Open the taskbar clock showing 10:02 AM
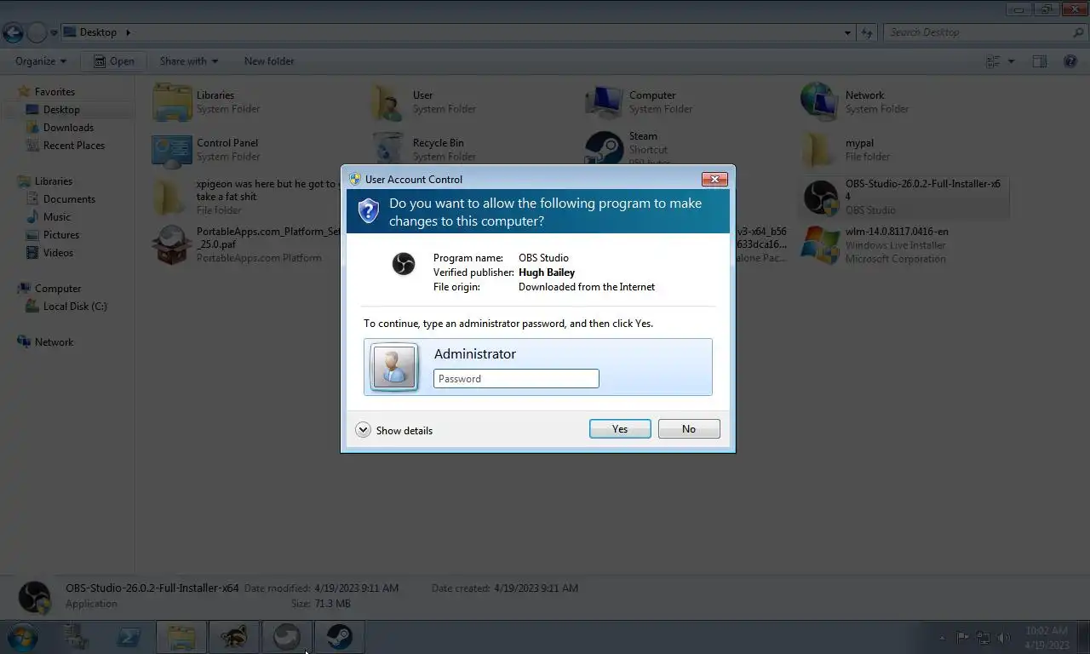 (1047, 638)
